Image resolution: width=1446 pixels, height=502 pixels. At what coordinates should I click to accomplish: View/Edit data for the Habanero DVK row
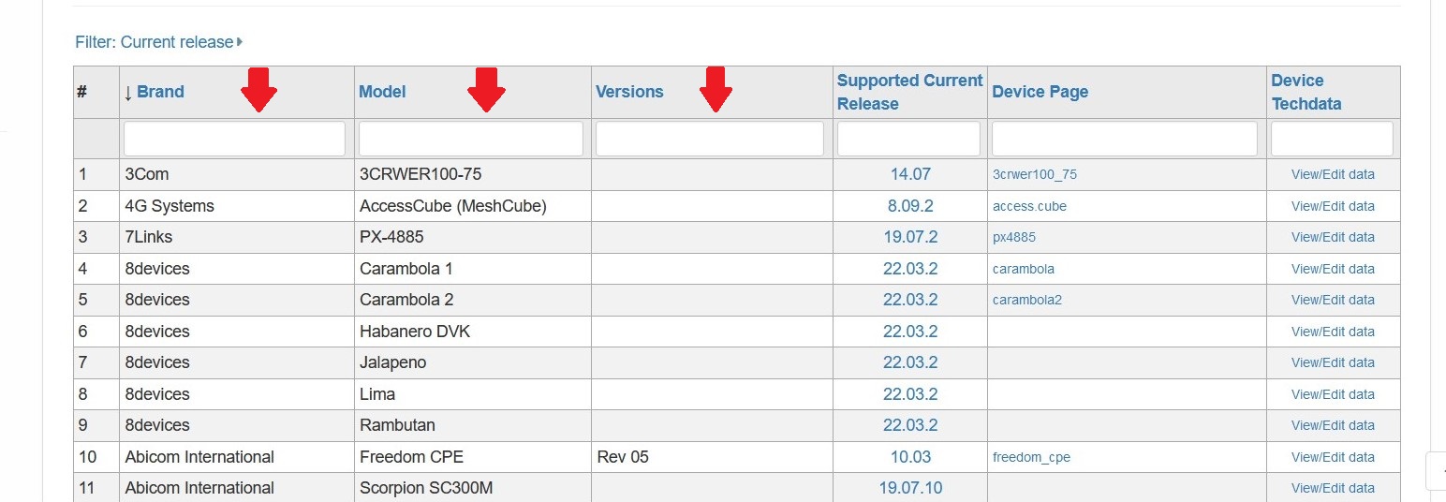coord(1333,332)
